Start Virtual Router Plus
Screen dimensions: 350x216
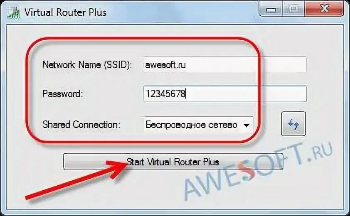pyautogui.click(x=173, y=162)
